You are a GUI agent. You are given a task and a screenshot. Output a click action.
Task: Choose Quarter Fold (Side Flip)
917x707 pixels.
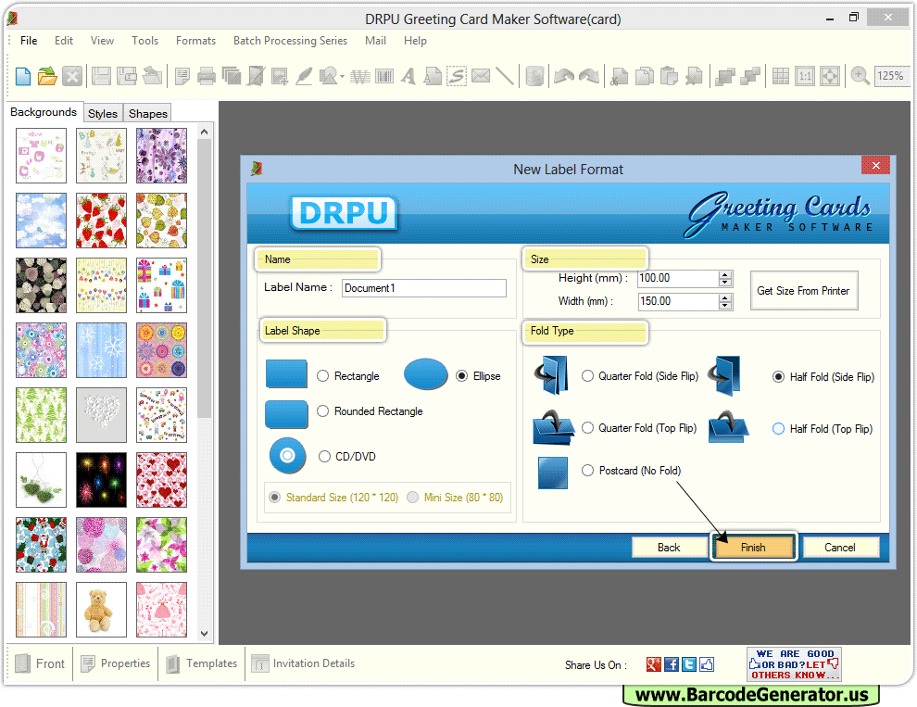coord(588,376)
